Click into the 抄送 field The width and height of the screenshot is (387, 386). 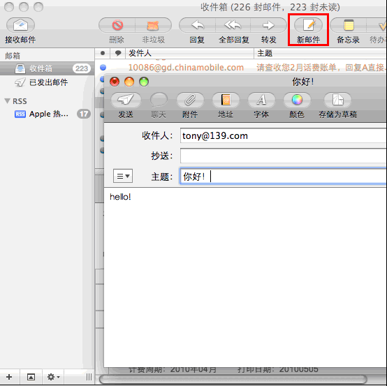[x=284, y=156]
